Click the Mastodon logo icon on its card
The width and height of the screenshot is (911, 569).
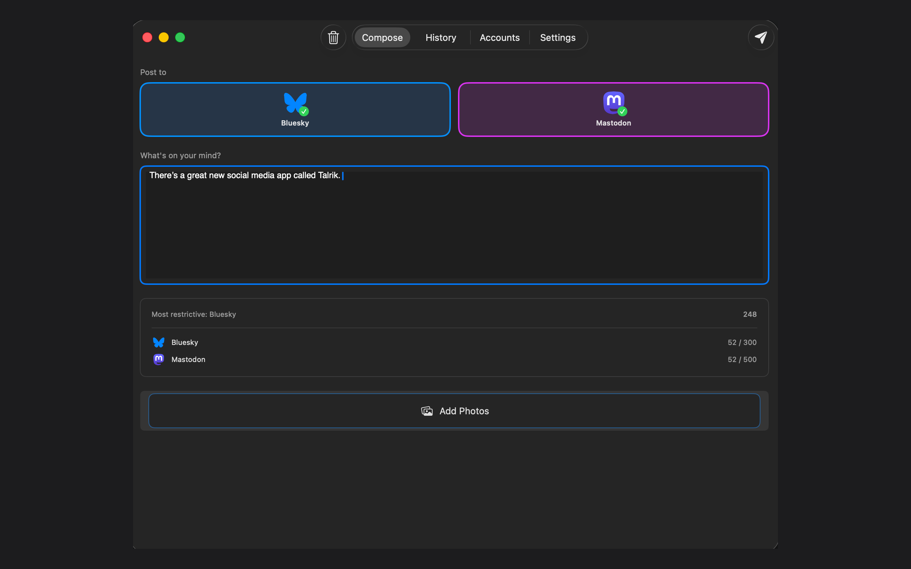click(613, 102)
